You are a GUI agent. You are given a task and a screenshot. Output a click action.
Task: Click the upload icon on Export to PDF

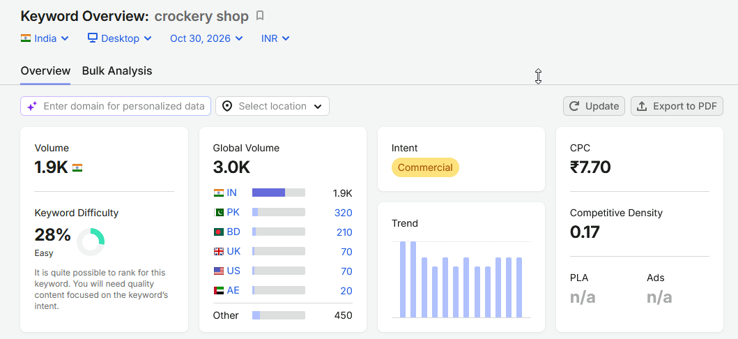click(642, 106)
